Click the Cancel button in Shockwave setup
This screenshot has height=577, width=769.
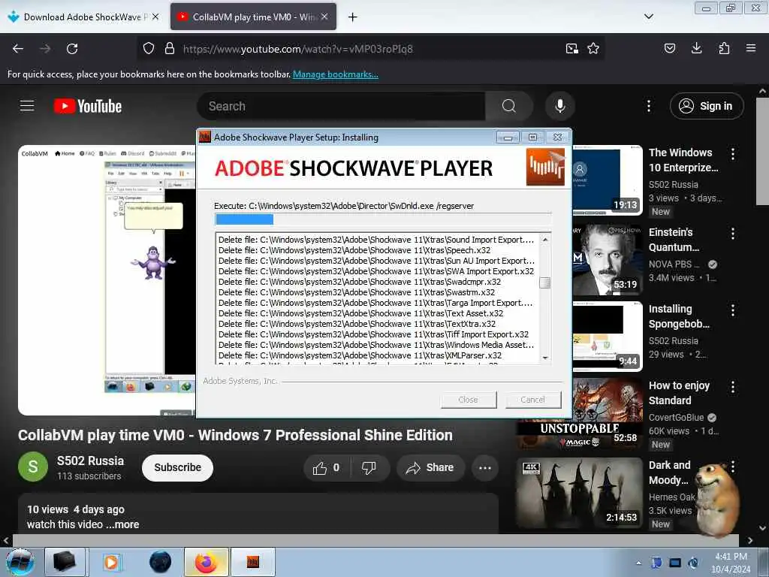(x=533, y=400)
